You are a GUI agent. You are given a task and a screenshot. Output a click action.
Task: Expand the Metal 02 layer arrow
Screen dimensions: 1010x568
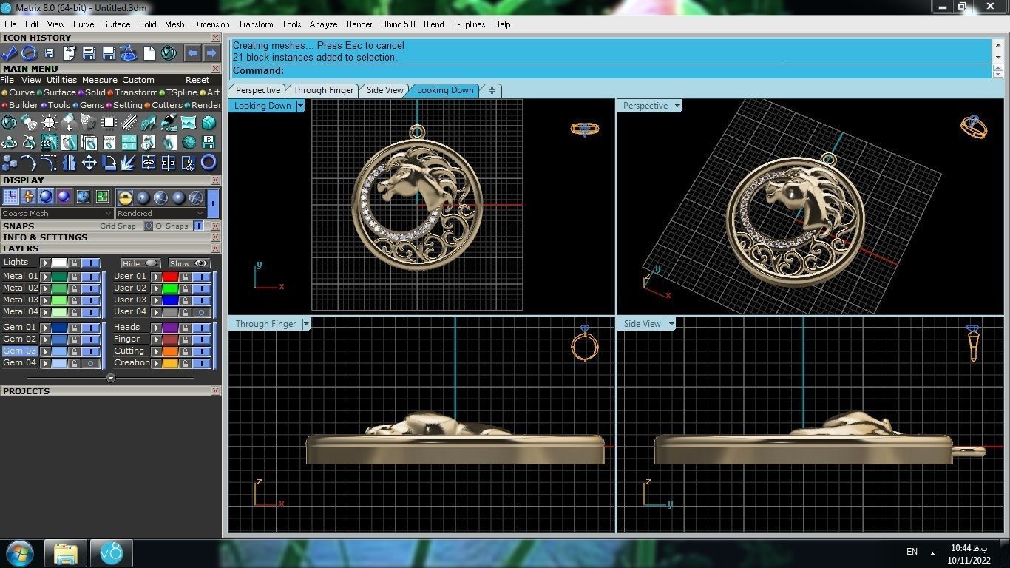pos(45,288)
